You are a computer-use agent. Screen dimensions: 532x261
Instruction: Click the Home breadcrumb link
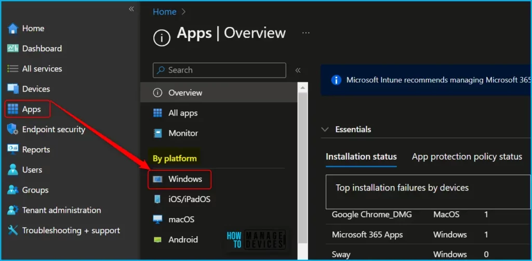pos(165,11)
